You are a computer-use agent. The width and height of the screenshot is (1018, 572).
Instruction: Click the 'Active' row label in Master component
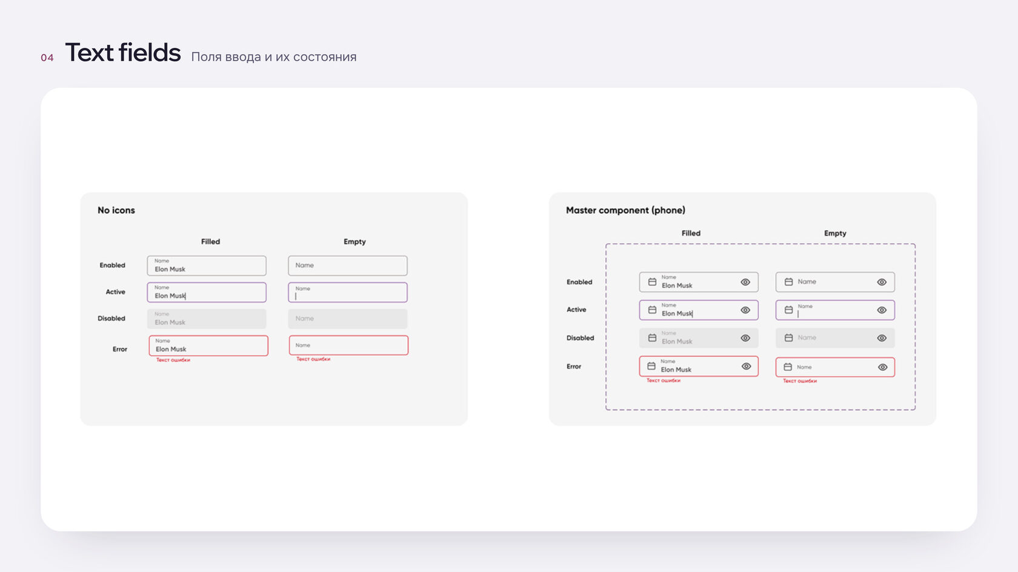click(x=576, y=310)
